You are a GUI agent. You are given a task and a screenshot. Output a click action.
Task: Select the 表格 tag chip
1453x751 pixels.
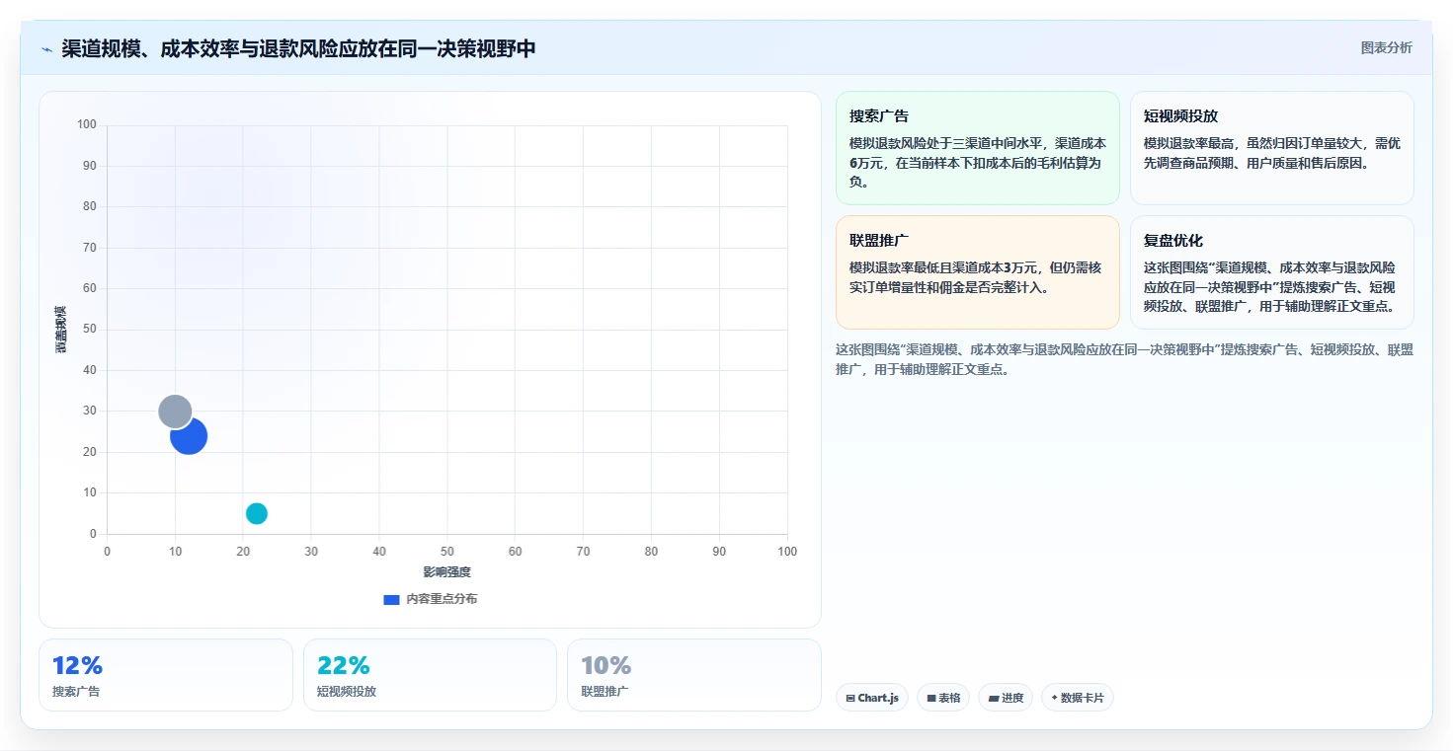pos(943,698)
